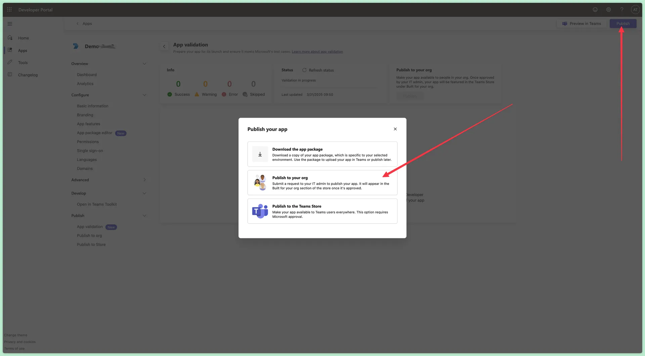Viewport: 645px width, 356px height.
Task: Open Basic information settings
Action: pos(92,106)
